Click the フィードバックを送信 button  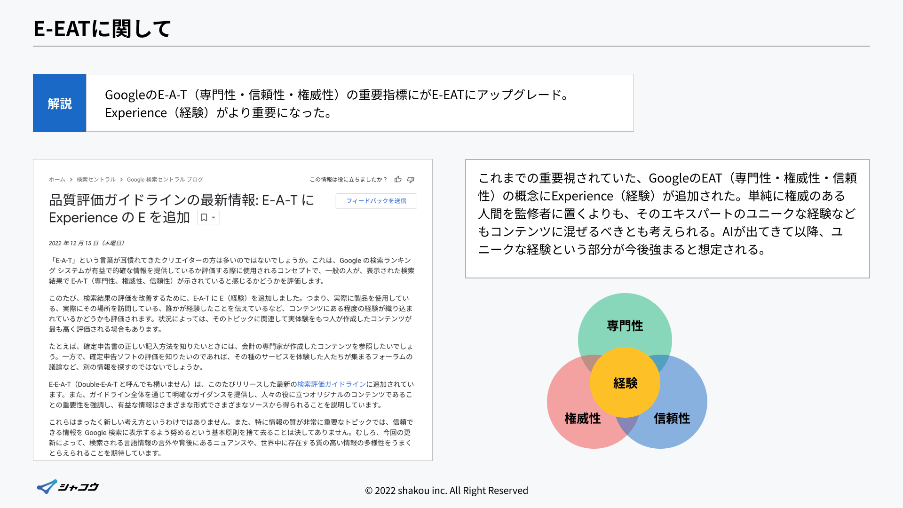click(376, 201)
